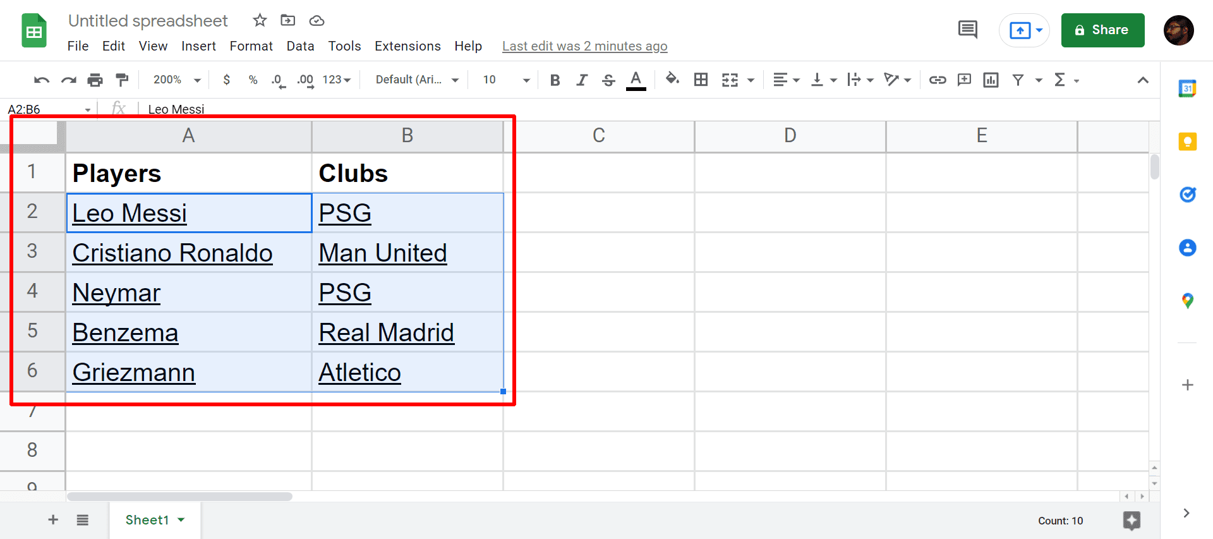Image resolution: width=1213 pixels, height=539 pixels.
Task: Open Google Contacts side panel
Action: [1187, 248]
